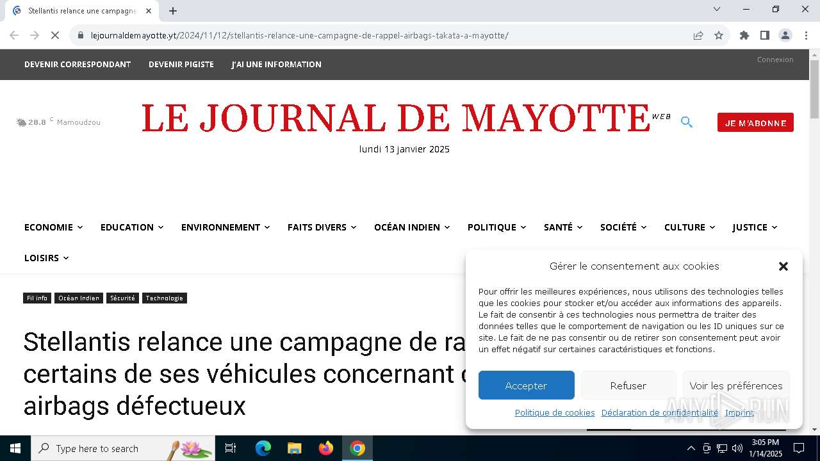Click the Windows taskbar search box
The width and height of the screenshot is (820, 461).
pyautogui.click(x=123, y=448)
